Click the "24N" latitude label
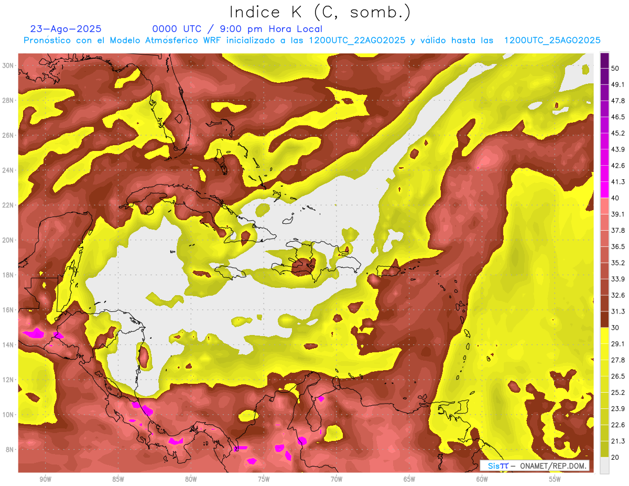This screenshot has width=629, height=486. point(9,170)
